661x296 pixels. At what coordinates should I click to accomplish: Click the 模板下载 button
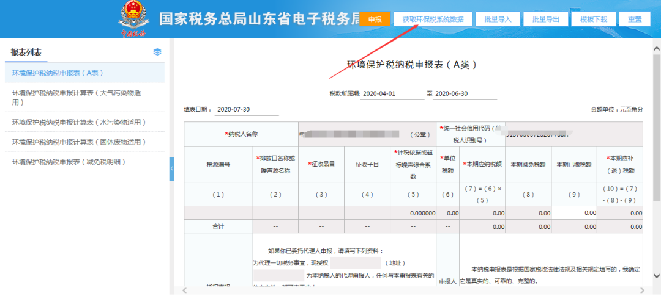pyautogui.click(x=594, y=19)
